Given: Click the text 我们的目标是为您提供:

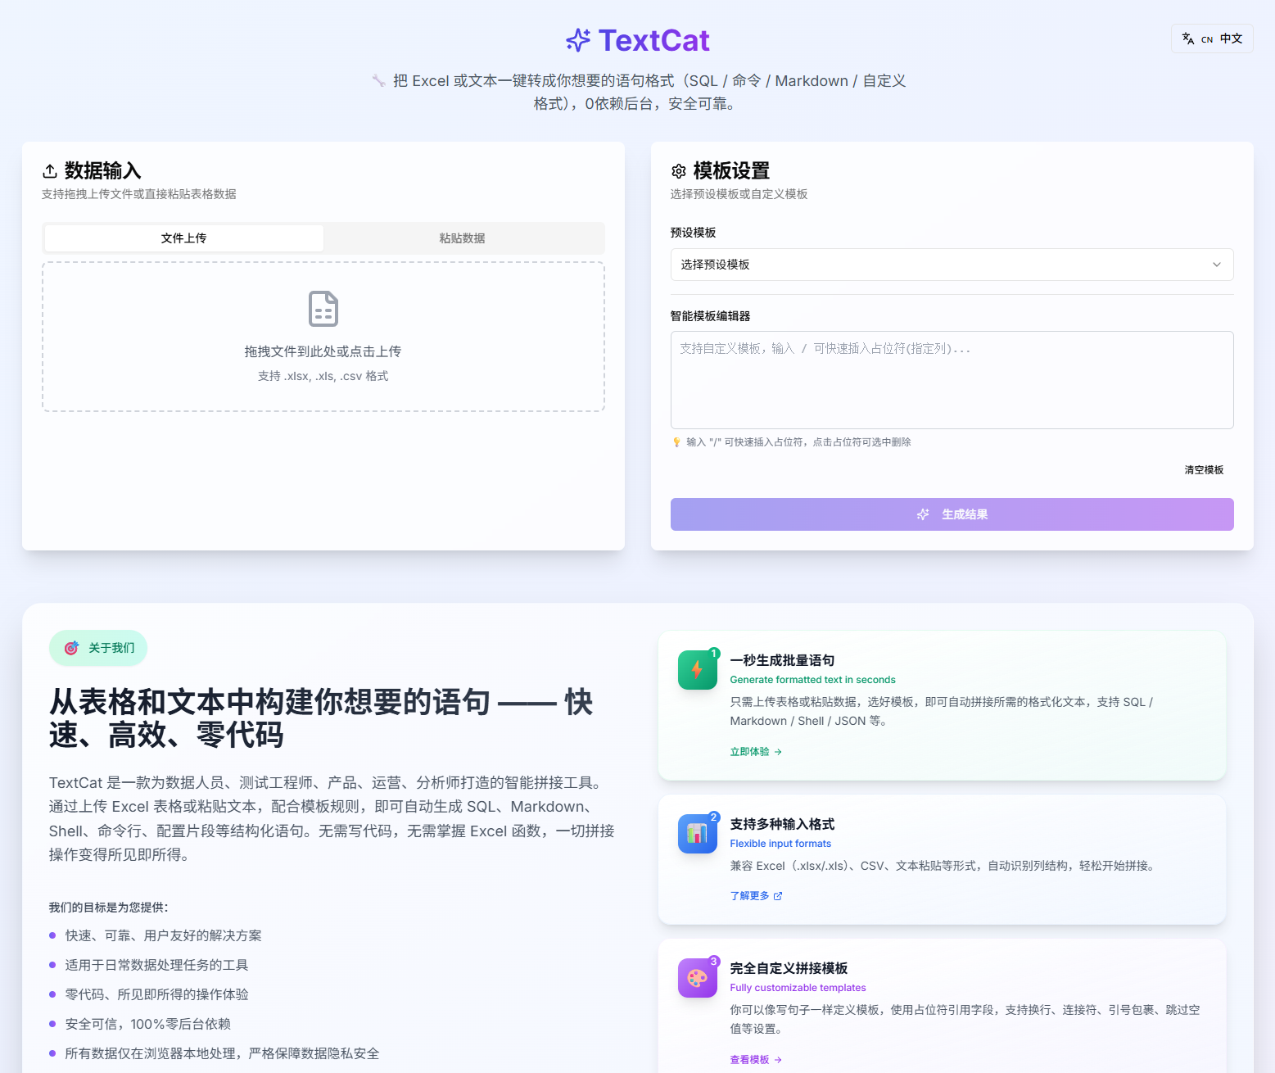Looking at the screenshot, I should point(108,908).
